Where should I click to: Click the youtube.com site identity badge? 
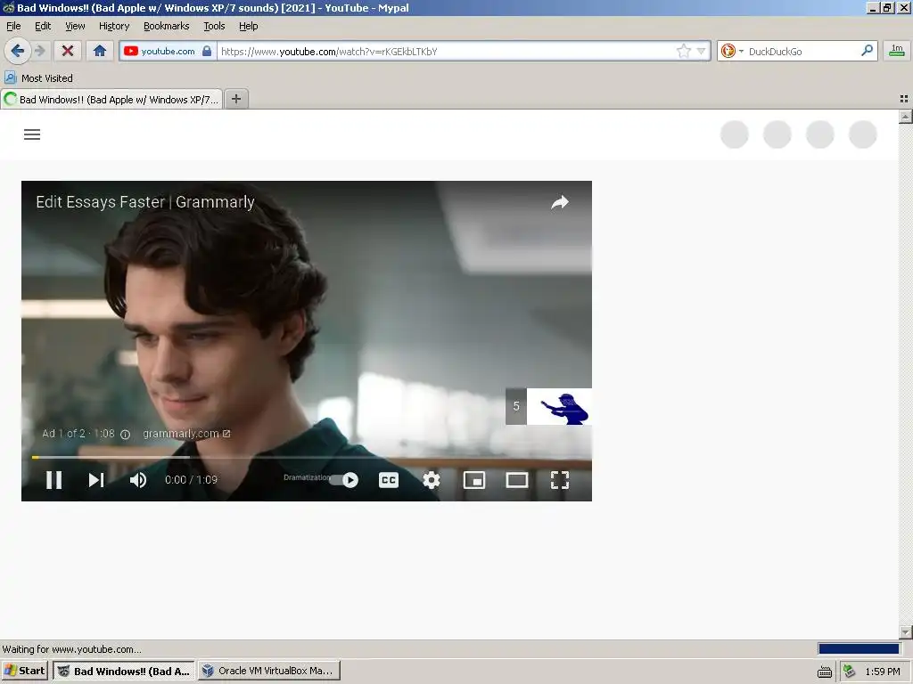coord(168,51)
